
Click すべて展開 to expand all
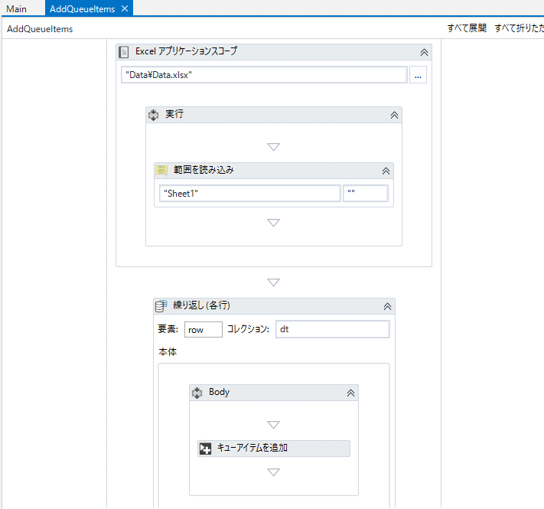pyautogui.click(x=467, y=28)
